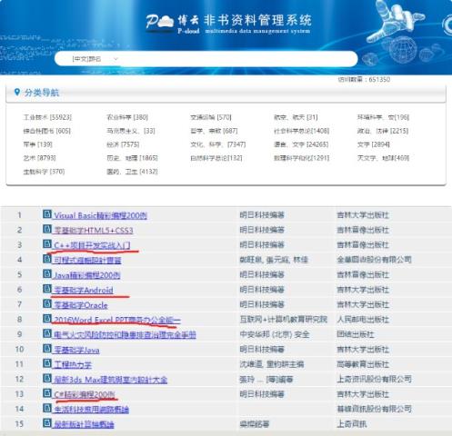The image size is (452, 436).
Task: Open the title link in row 9
Action: (x=125, y=335)
